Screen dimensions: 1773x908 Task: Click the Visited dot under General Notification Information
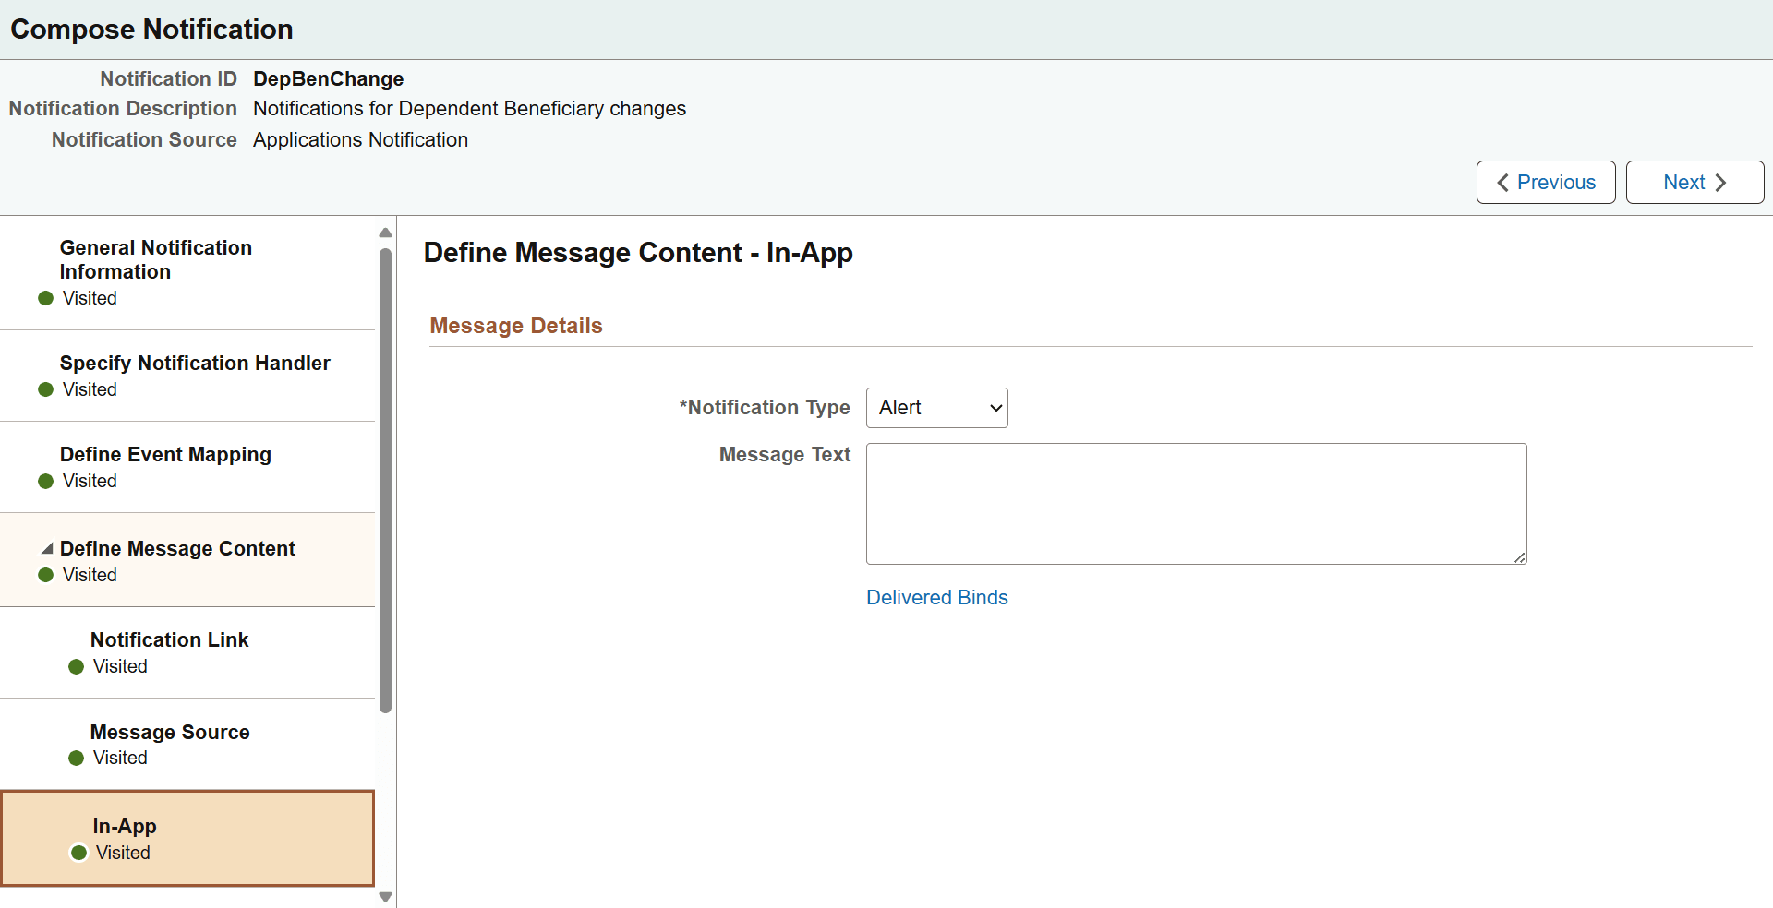click(44, 298)
